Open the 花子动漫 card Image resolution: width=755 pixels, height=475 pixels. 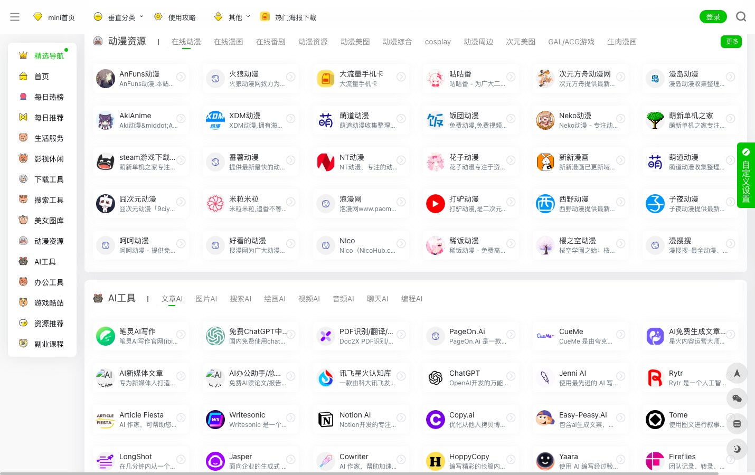pyautogui.click(x=471, y=162)
